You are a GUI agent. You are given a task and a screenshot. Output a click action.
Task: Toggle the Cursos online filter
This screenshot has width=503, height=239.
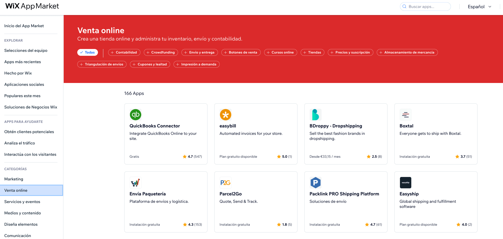click(281, 52)
